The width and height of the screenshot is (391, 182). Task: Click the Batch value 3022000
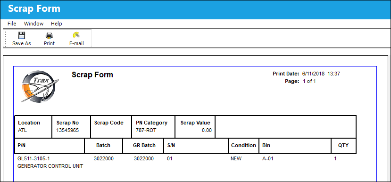[x=104, y=158]
